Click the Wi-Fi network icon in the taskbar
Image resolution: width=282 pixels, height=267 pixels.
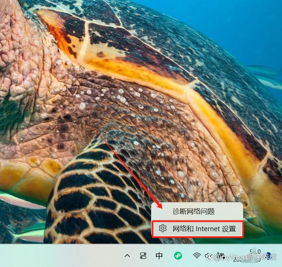pyautogui.click(x=197, y=256)
